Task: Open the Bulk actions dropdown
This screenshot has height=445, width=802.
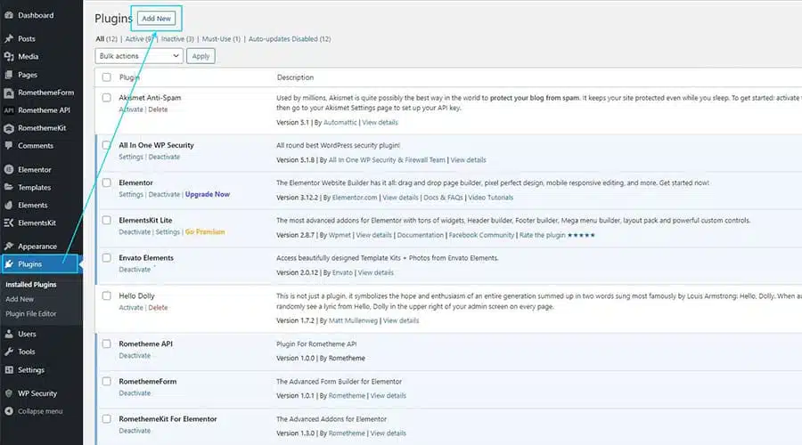Action: tap(139, 56)
